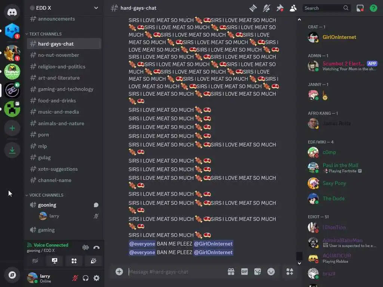Collapse the TEXT CHANNELS category

(44, 34)
